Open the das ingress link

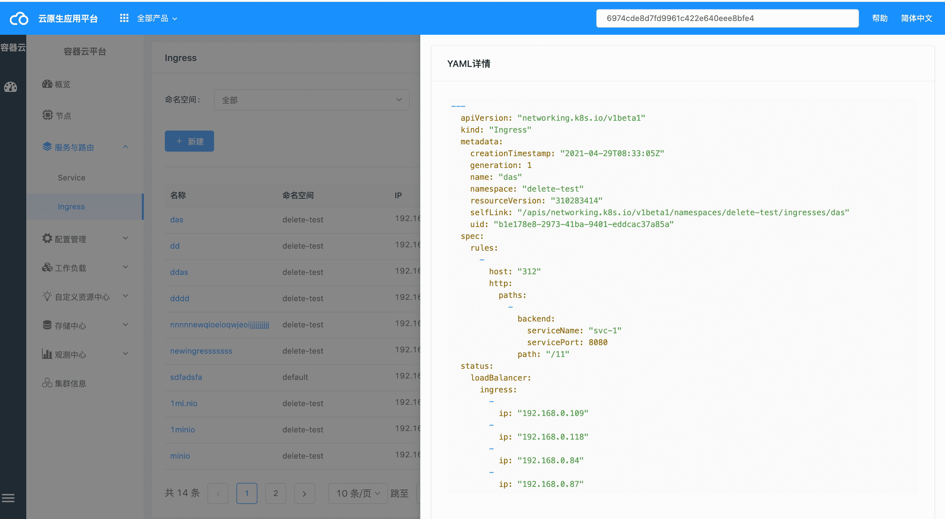tap(176, 219)
